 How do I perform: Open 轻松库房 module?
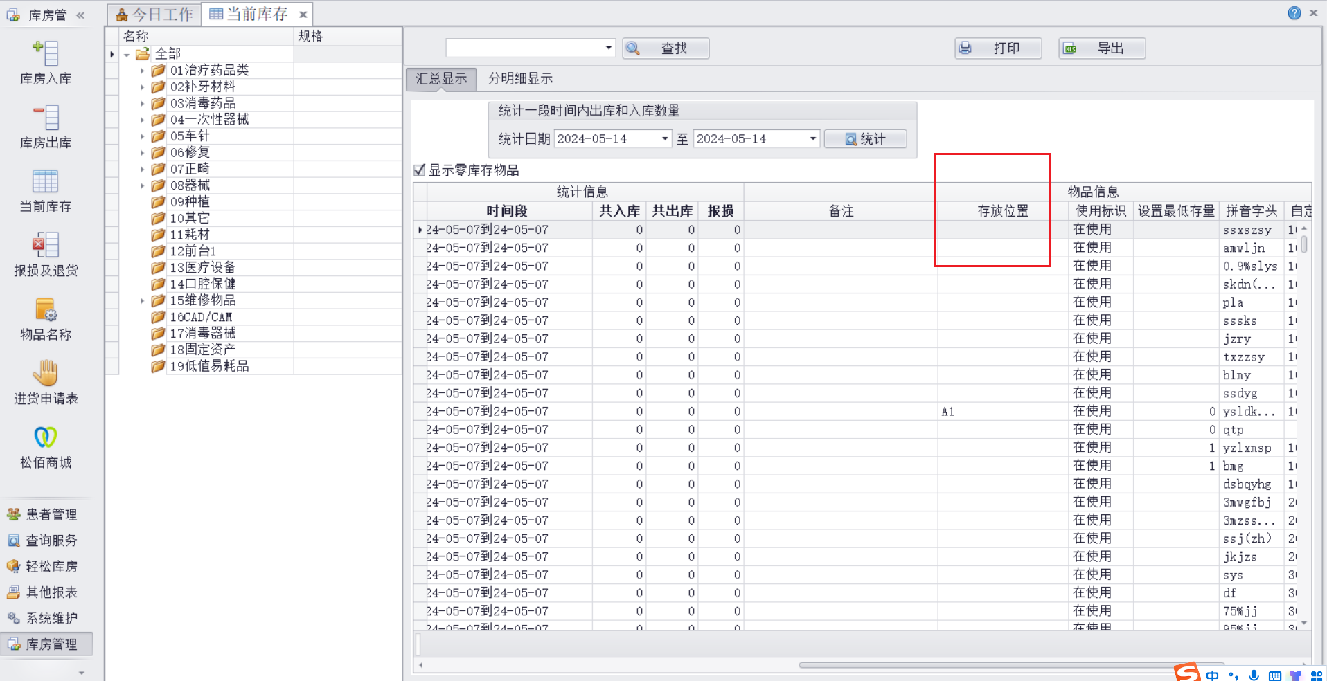pyautogui.click(x=42, y=566)
